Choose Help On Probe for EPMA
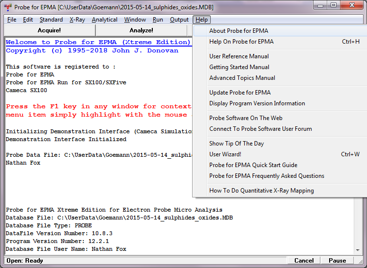This screenshot has height=268, width=367. point(241,42)
